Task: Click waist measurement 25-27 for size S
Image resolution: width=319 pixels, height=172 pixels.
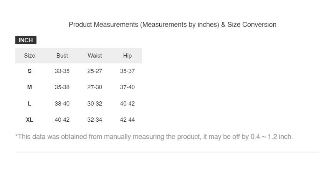Action: tap(95, 71)
